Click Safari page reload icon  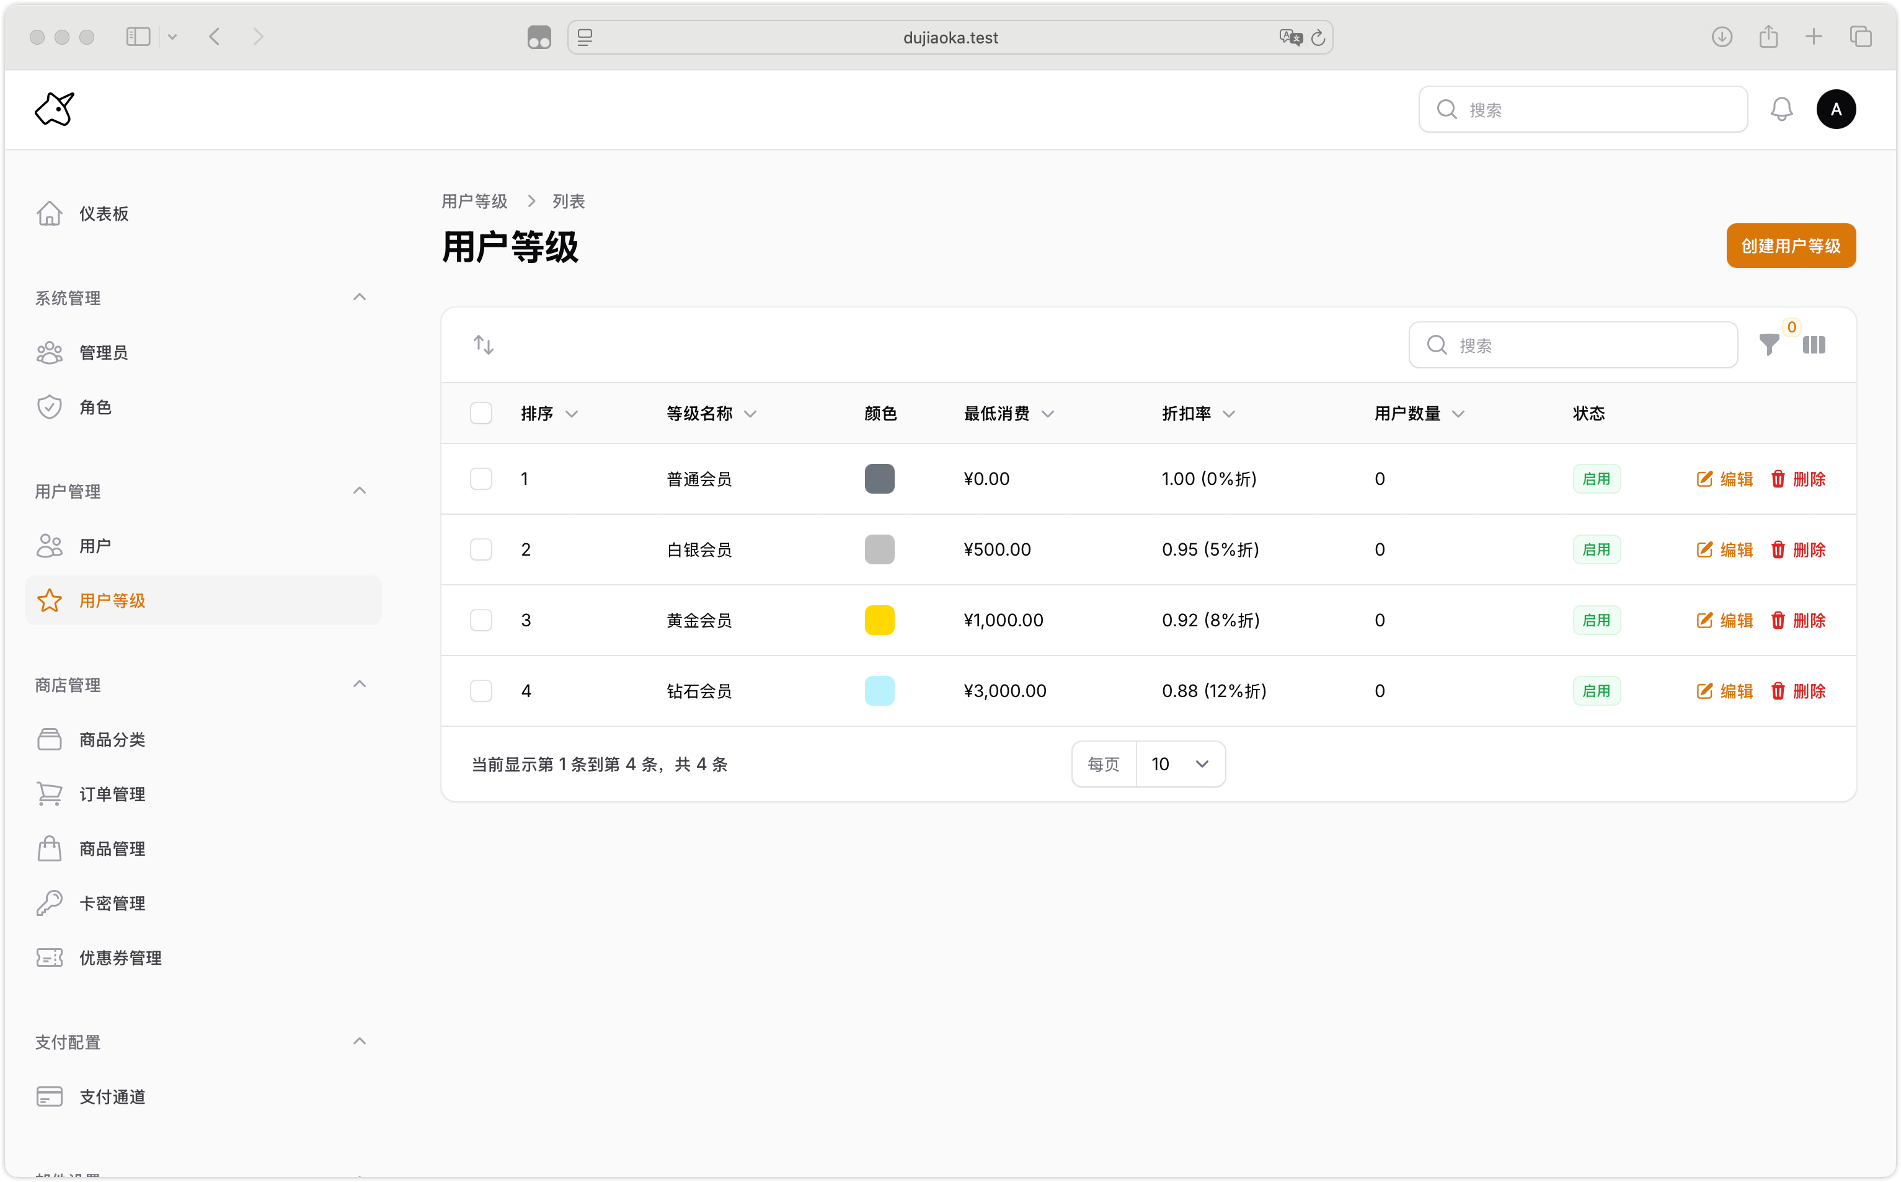1318,38
